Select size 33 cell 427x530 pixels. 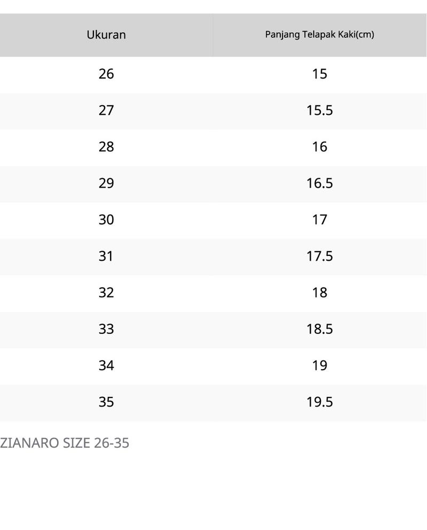pos(106,330)
